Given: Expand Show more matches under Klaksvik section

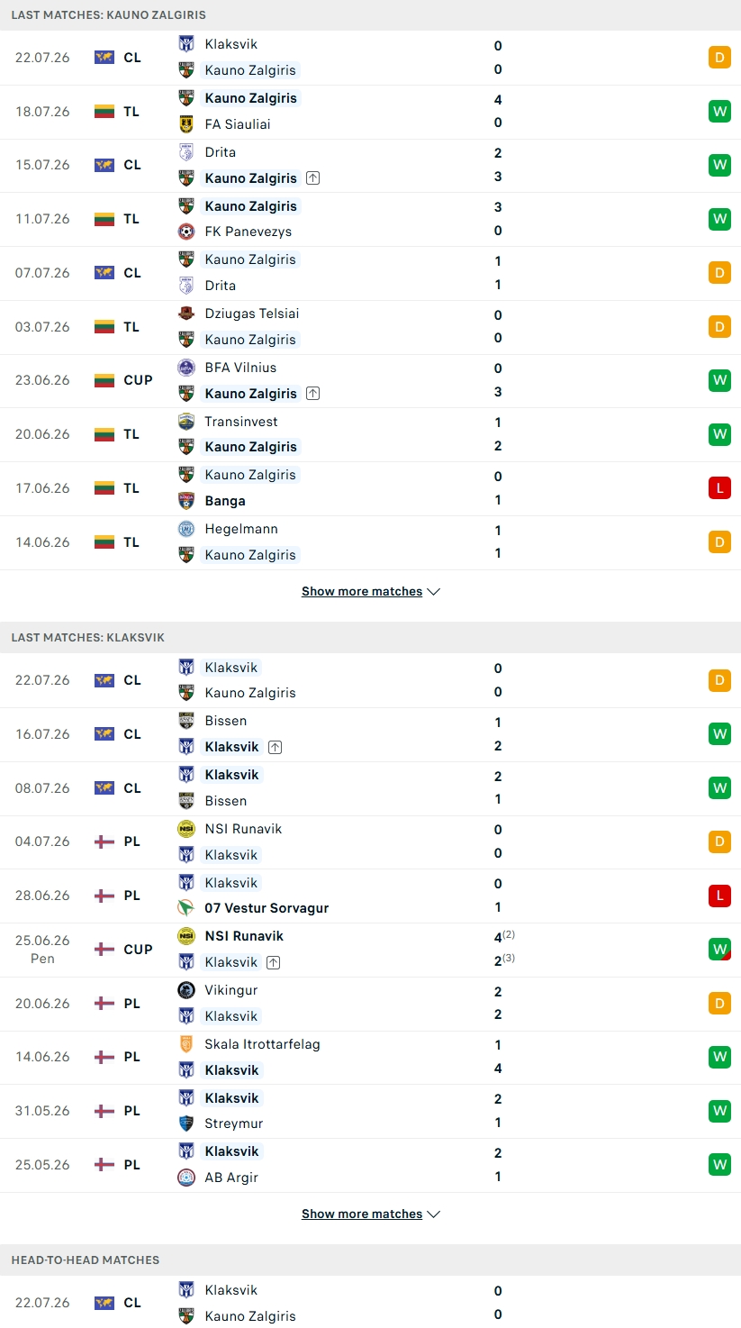Looking at the screenshot, I should pos(370,1214).
